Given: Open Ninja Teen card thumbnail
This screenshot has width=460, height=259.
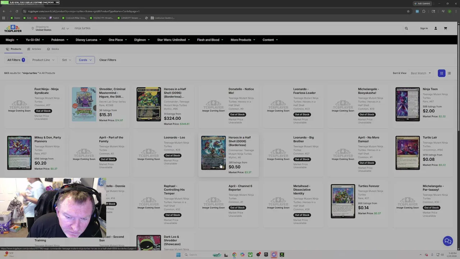Looking at the screenshot, I should pyautogui.click(x=408, y=104).
